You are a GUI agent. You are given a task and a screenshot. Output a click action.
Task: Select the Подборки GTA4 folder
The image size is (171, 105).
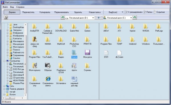pos(61,66)
